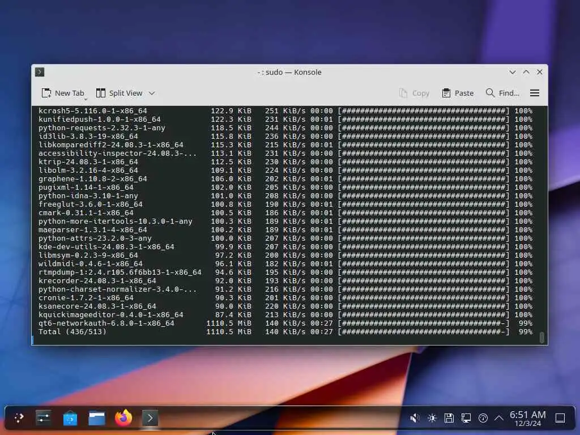Launch Discover software store from taskbar
Viewport: 580px width, 435px height.
pos(70,419)
